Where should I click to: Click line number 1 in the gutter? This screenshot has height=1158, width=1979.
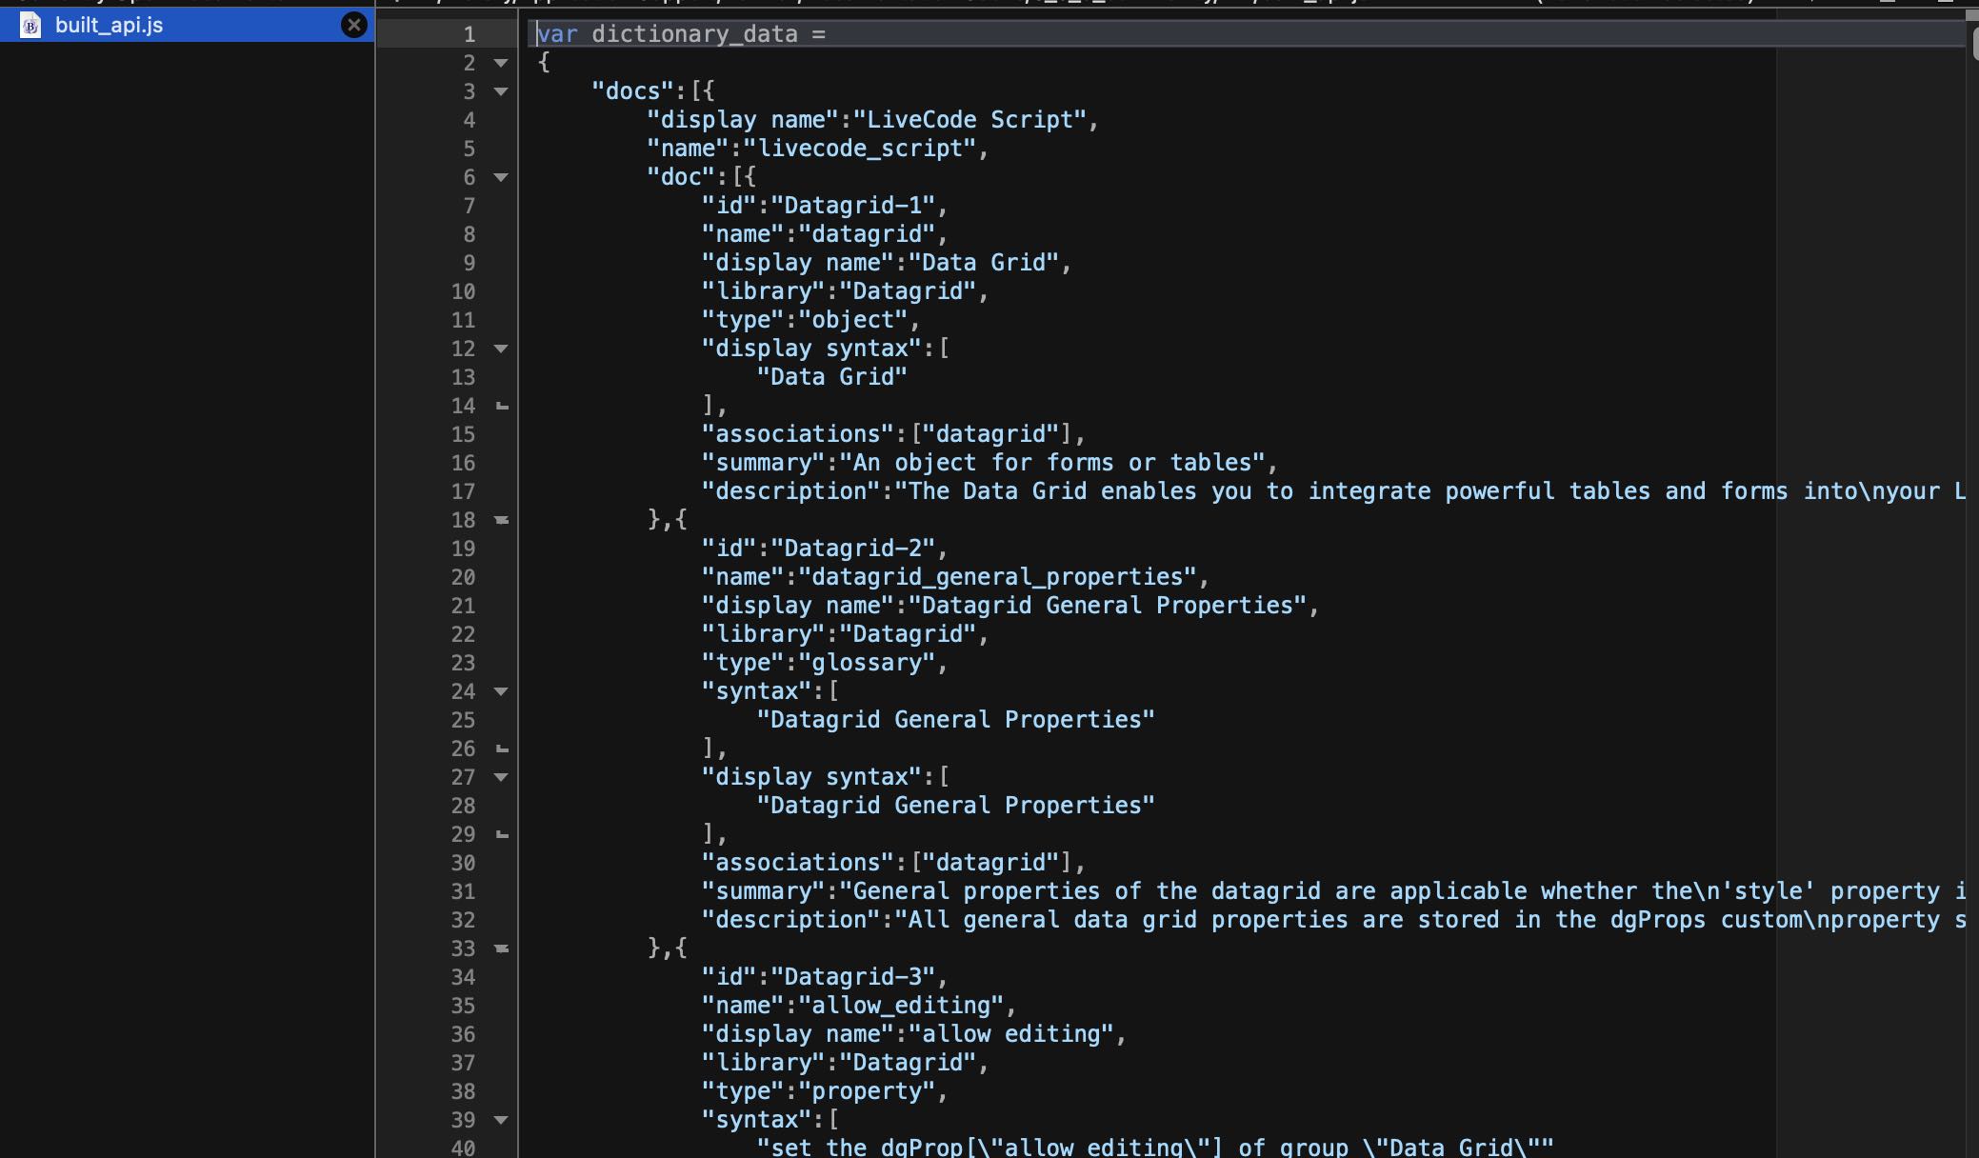(x=469, y=34)
